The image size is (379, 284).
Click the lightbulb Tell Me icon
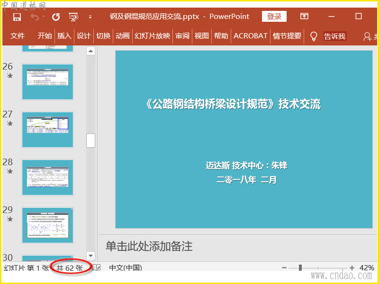[x=314, y=36]
